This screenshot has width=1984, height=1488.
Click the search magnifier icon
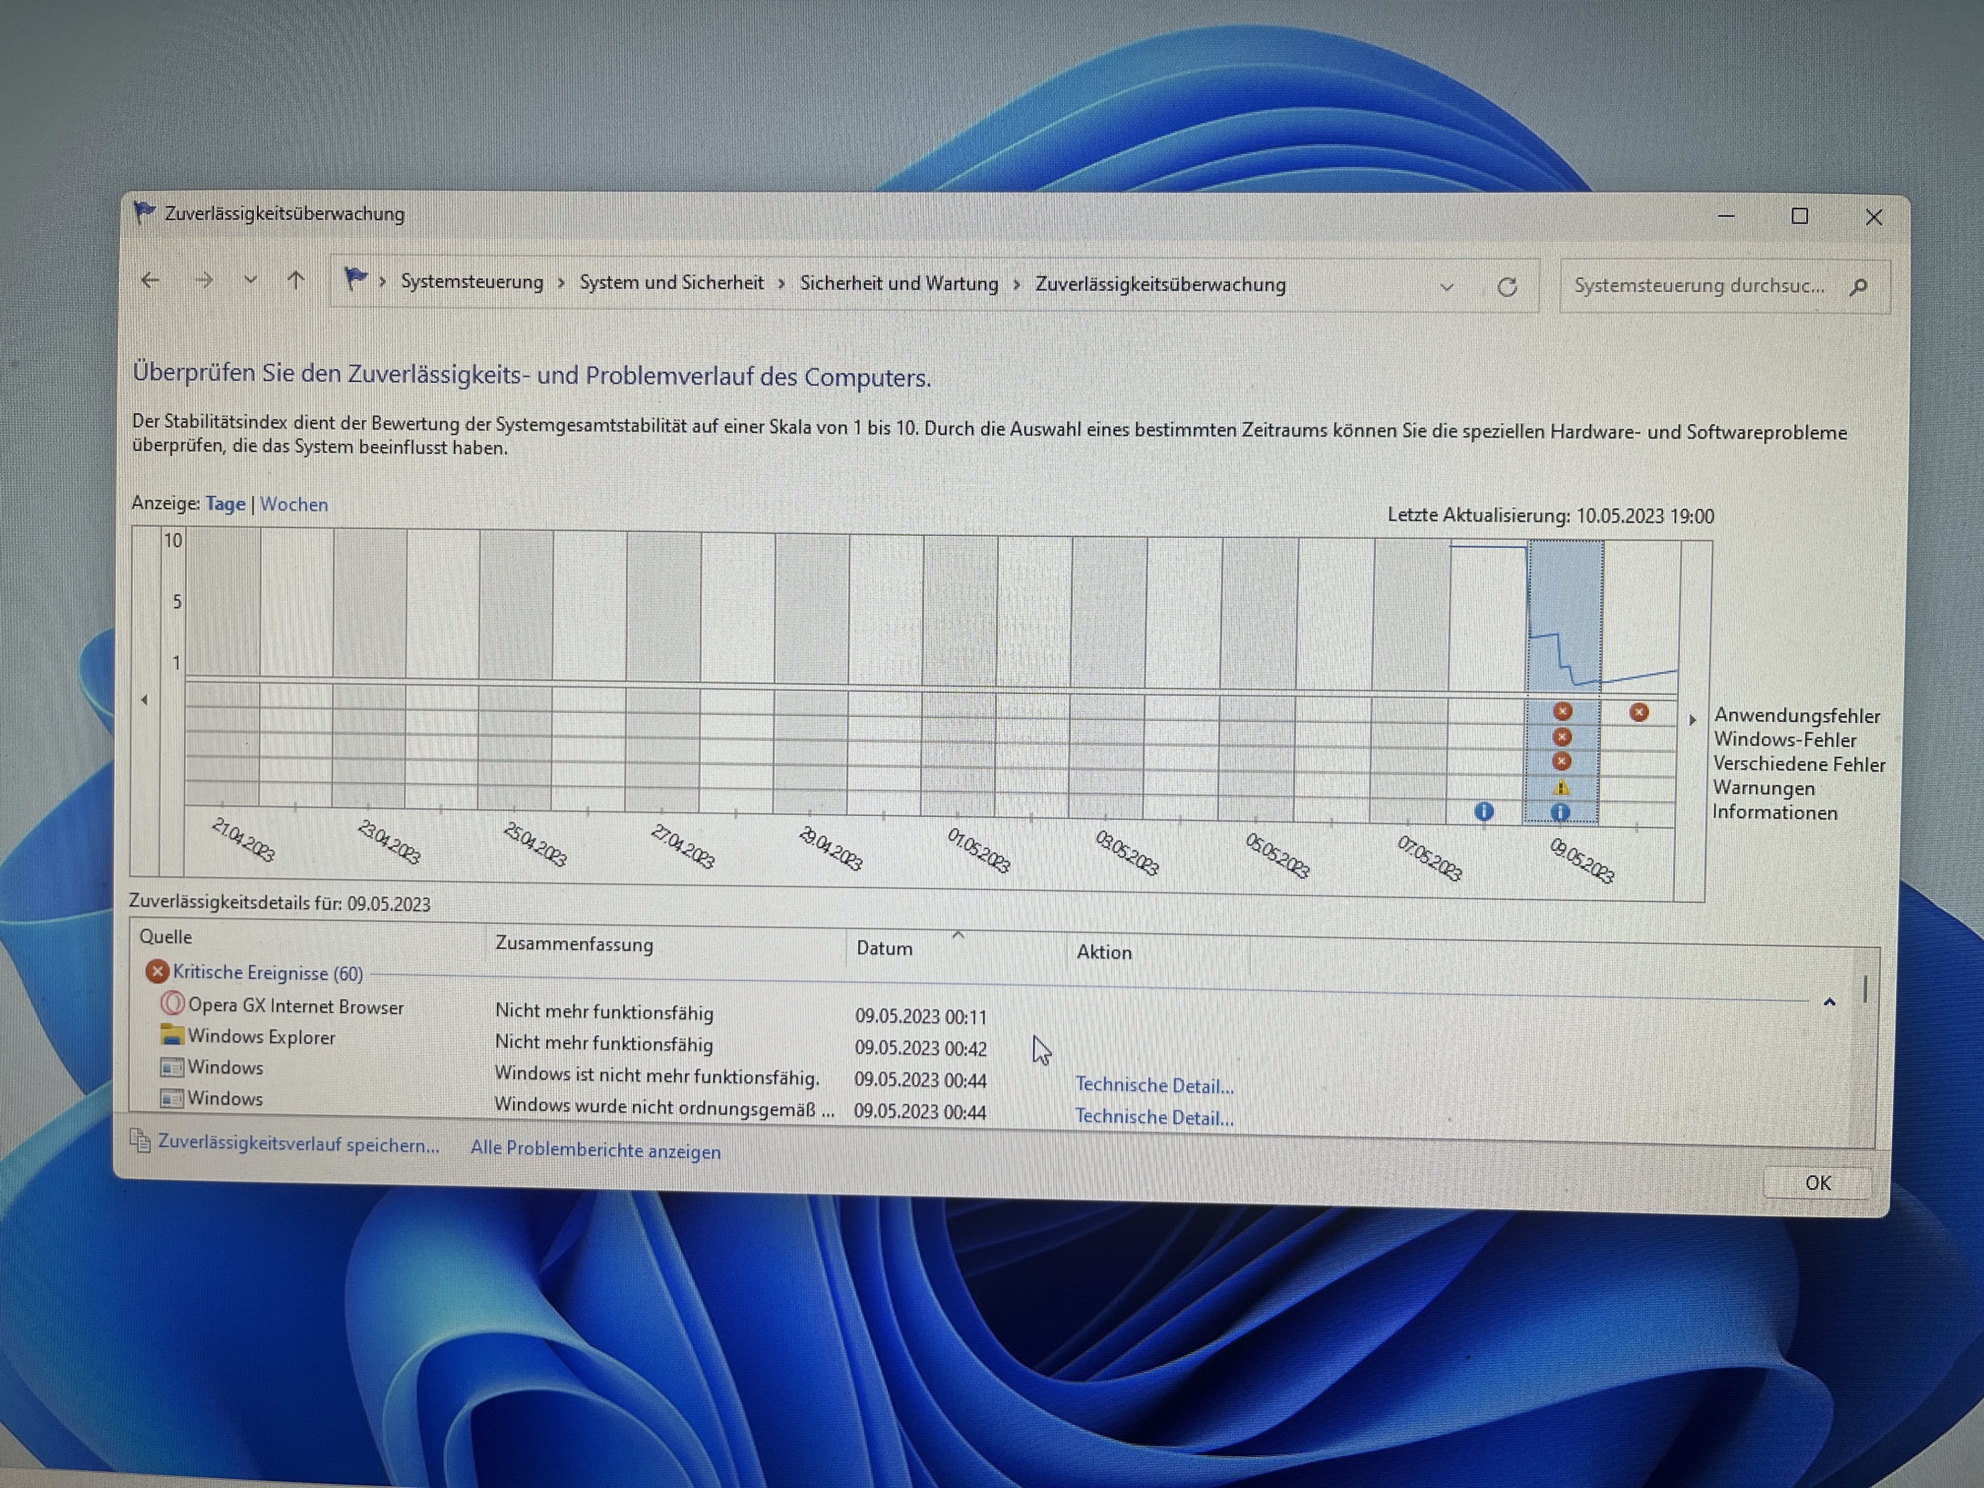pyautogui.click(x=1858, y=287)
